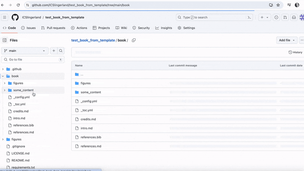Switch to the Issues tab
304x171 pixels.
[x=28, y=28]
